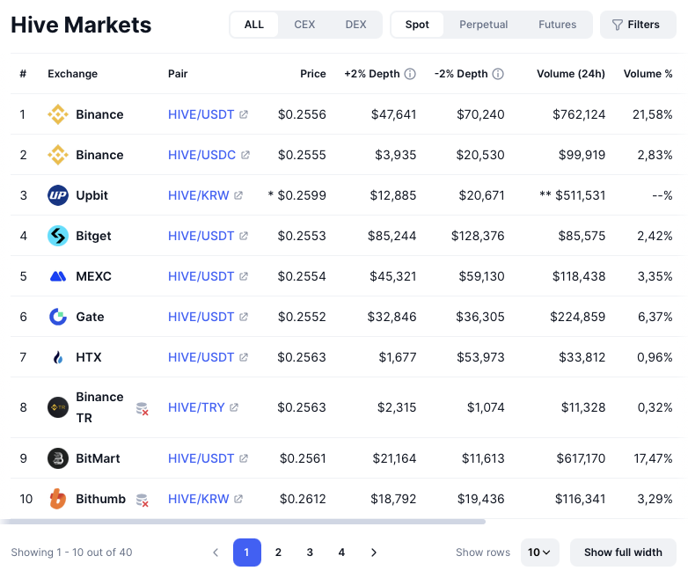Click the Upbit logo icon
This screenshot has height=578, width=688.
pyautogui.click(x=58, y=195)
